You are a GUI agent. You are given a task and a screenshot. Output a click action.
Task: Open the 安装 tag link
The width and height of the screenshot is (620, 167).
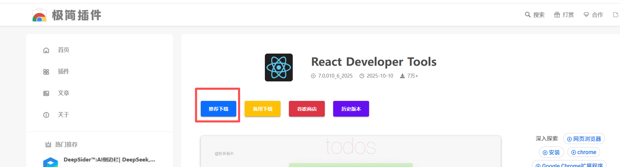551,152
